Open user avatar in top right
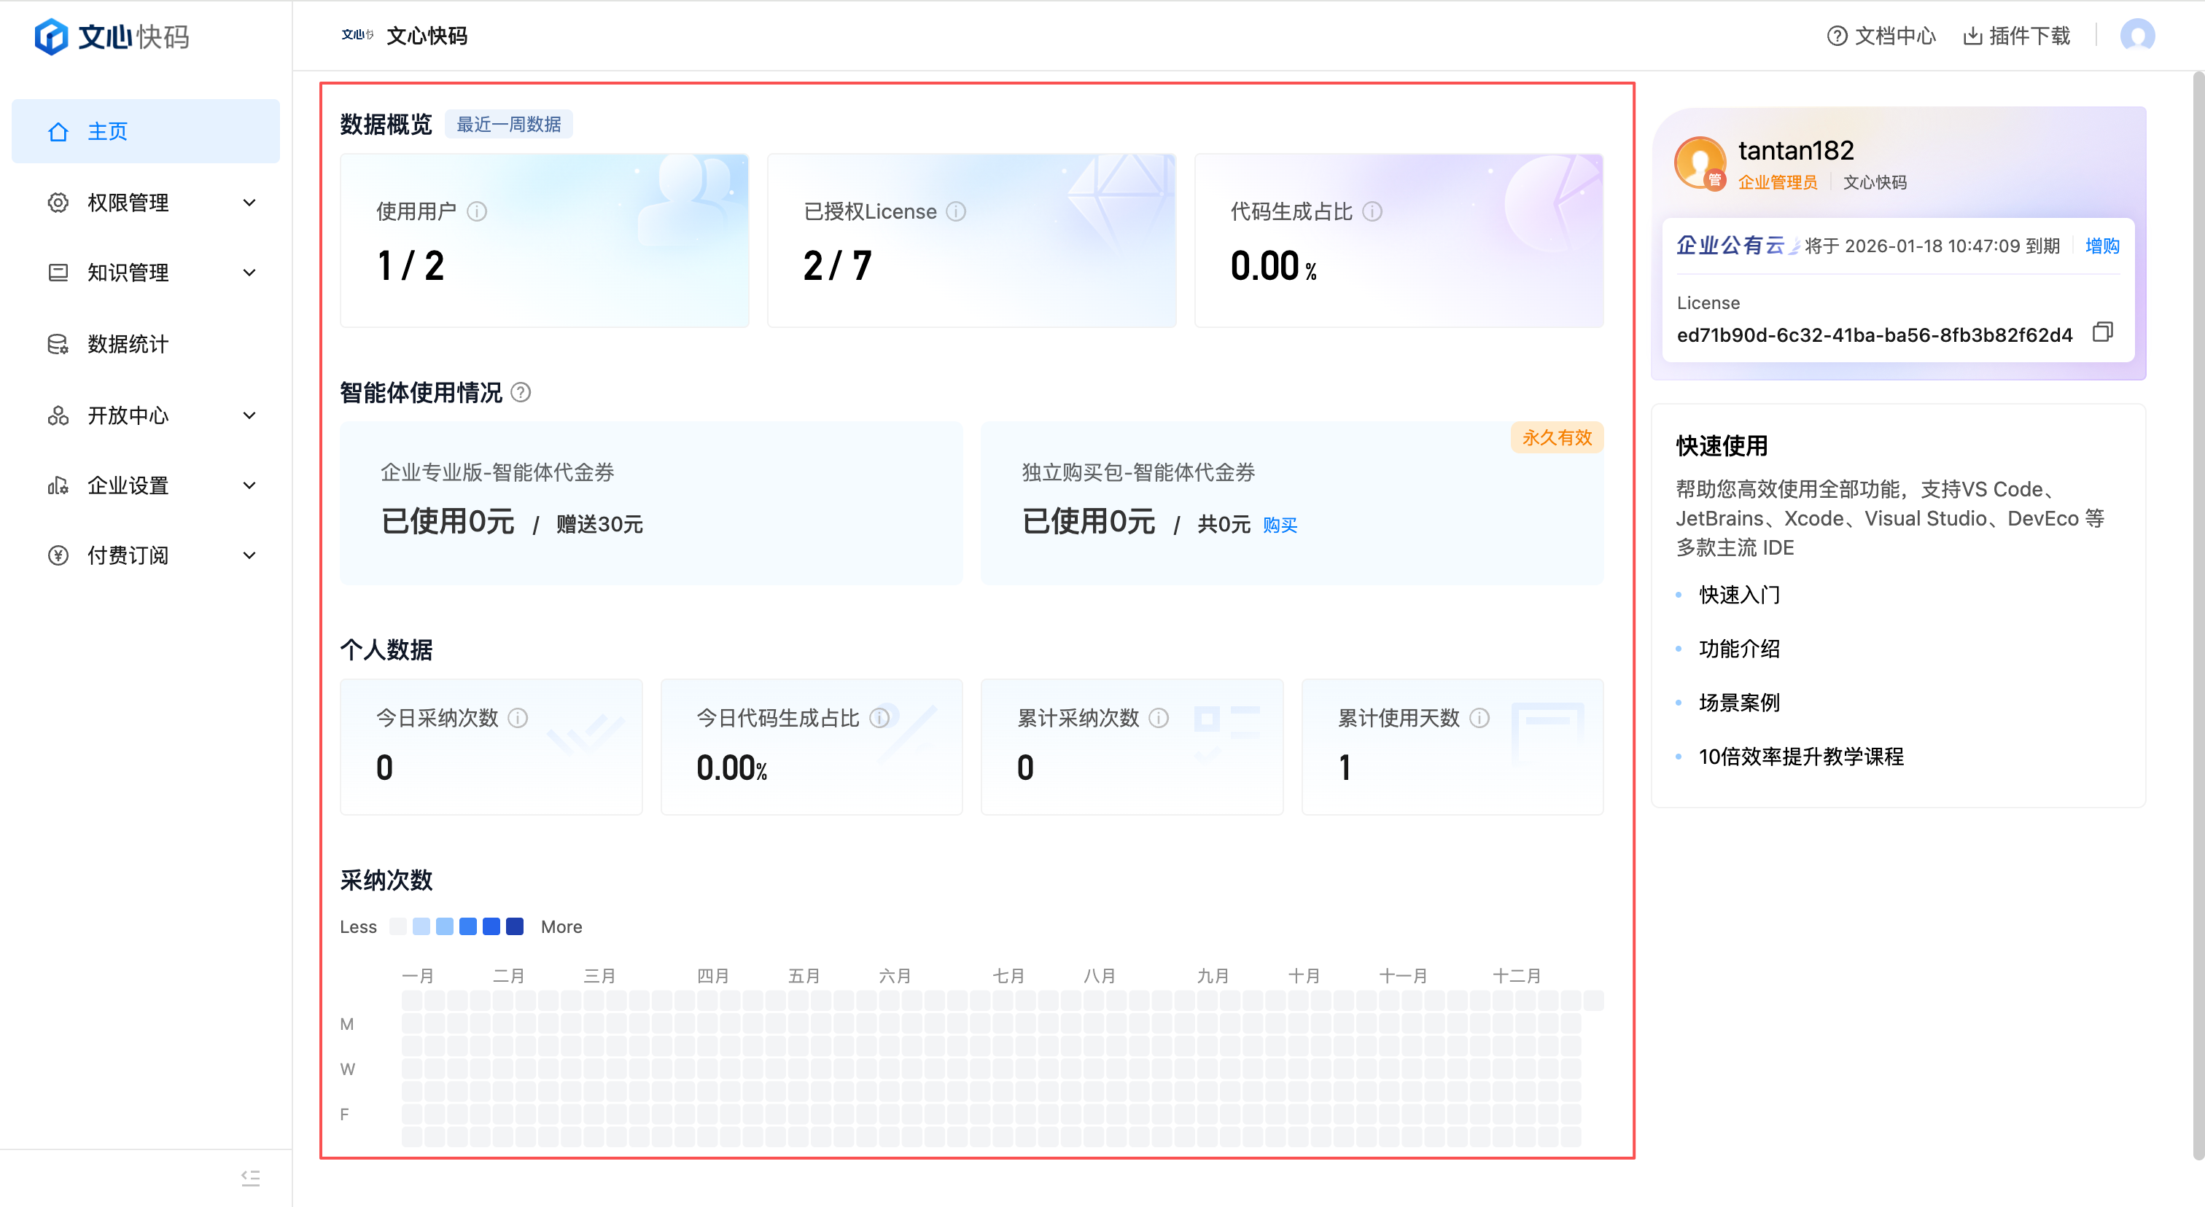This screenshot has height=1207, width=2205. (x=2136, y=35)
